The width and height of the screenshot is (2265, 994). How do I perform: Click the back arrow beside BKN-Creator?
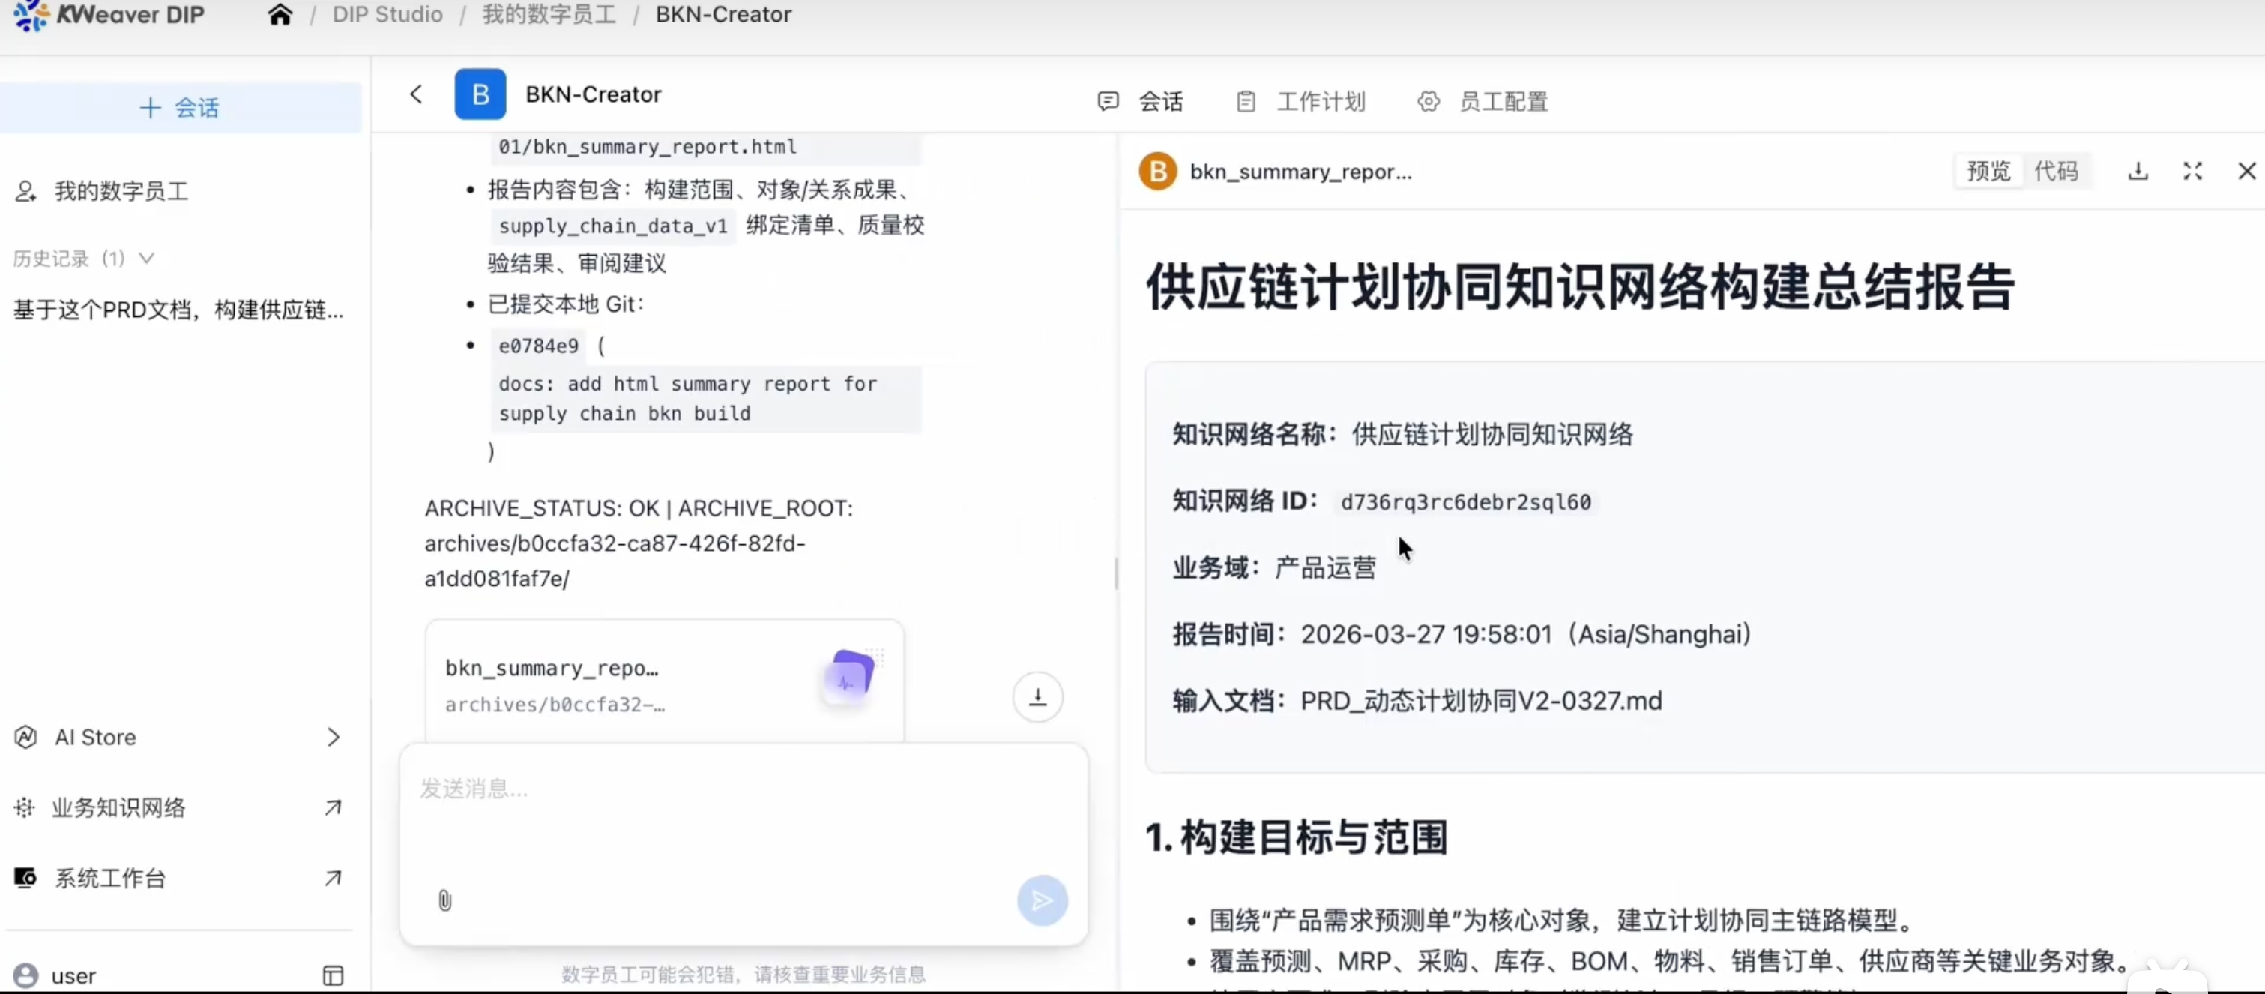coord(415,94)
